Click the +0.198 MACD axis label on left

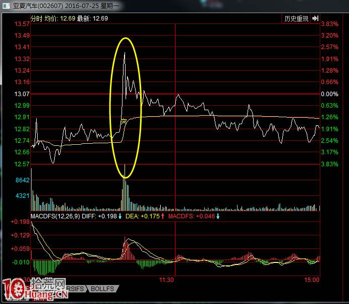point(20,222)
